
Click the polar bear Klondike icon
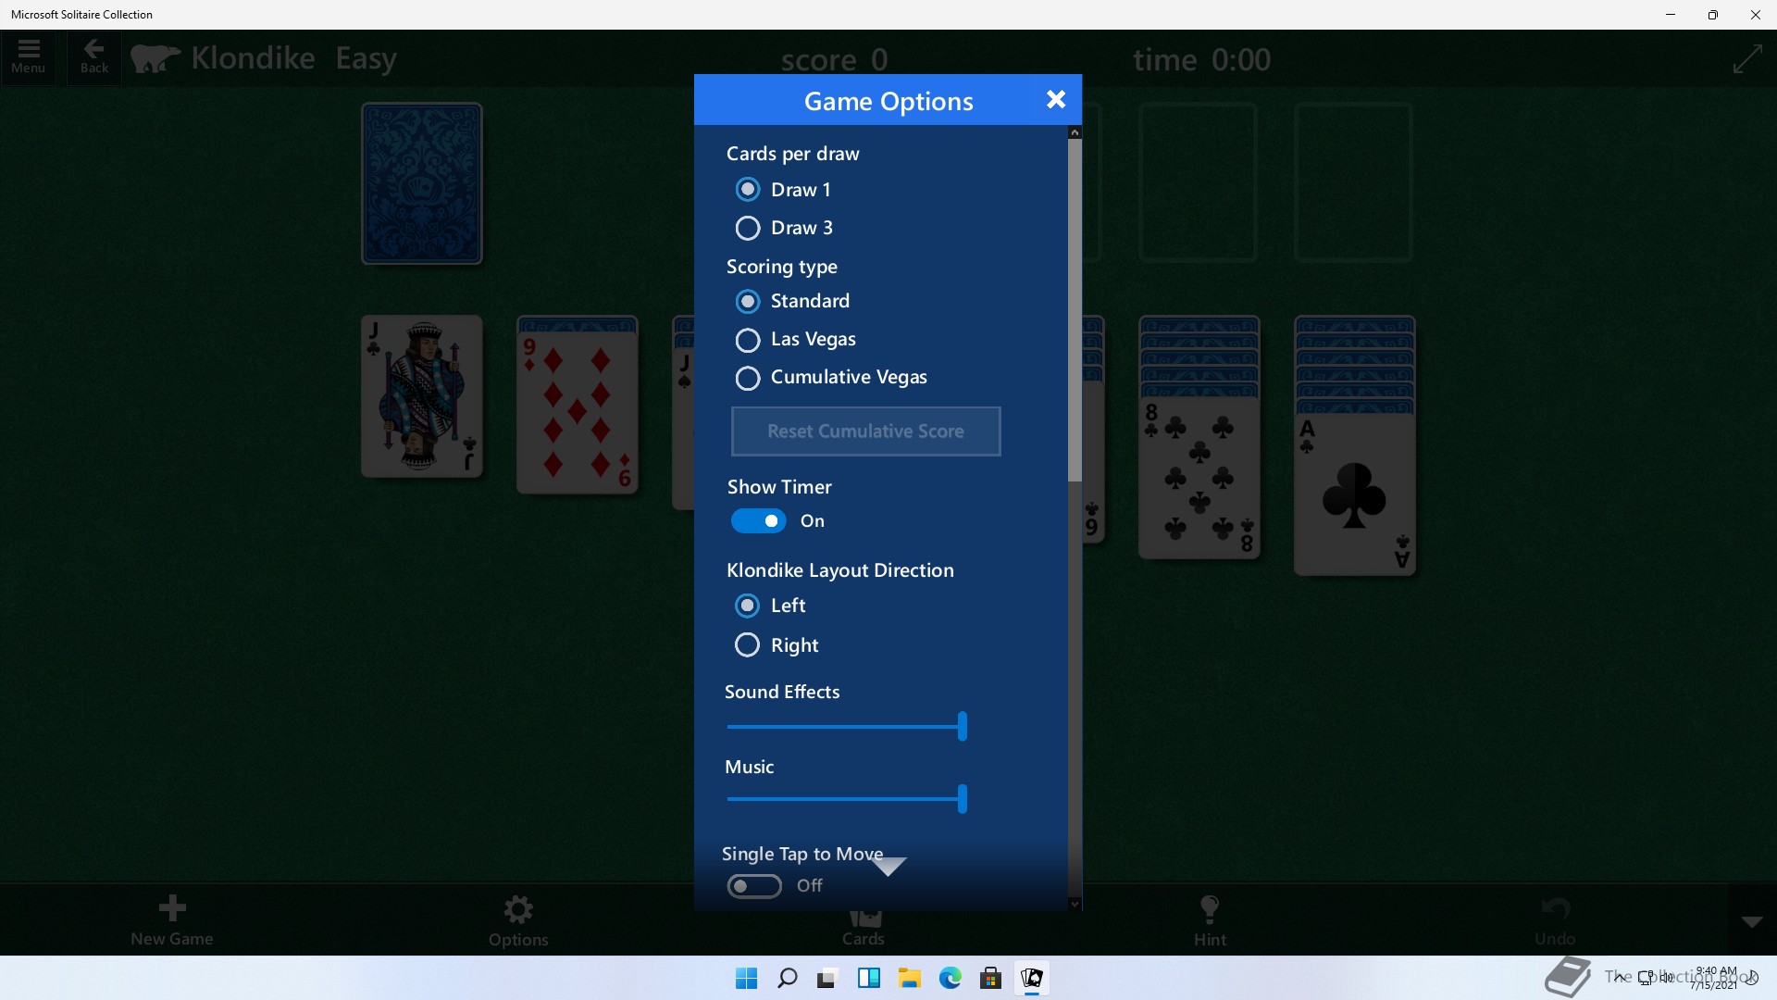pos(155,58)
